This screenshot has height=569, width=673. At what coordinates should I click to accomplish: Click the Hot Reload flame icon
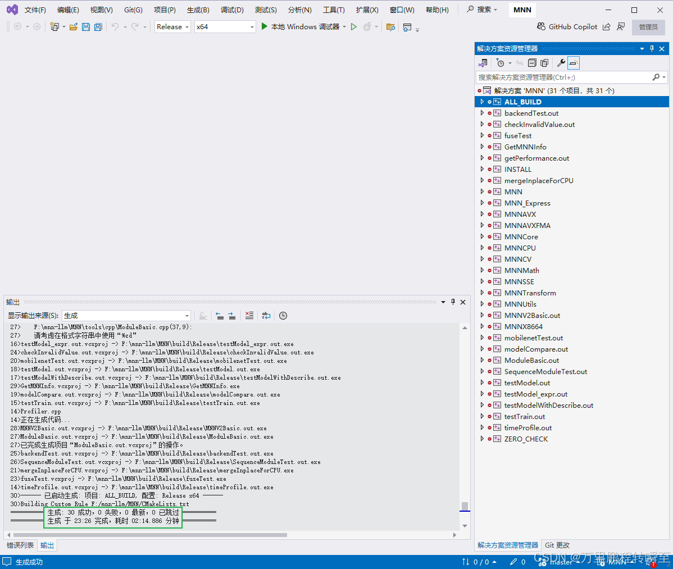point(367,26)
